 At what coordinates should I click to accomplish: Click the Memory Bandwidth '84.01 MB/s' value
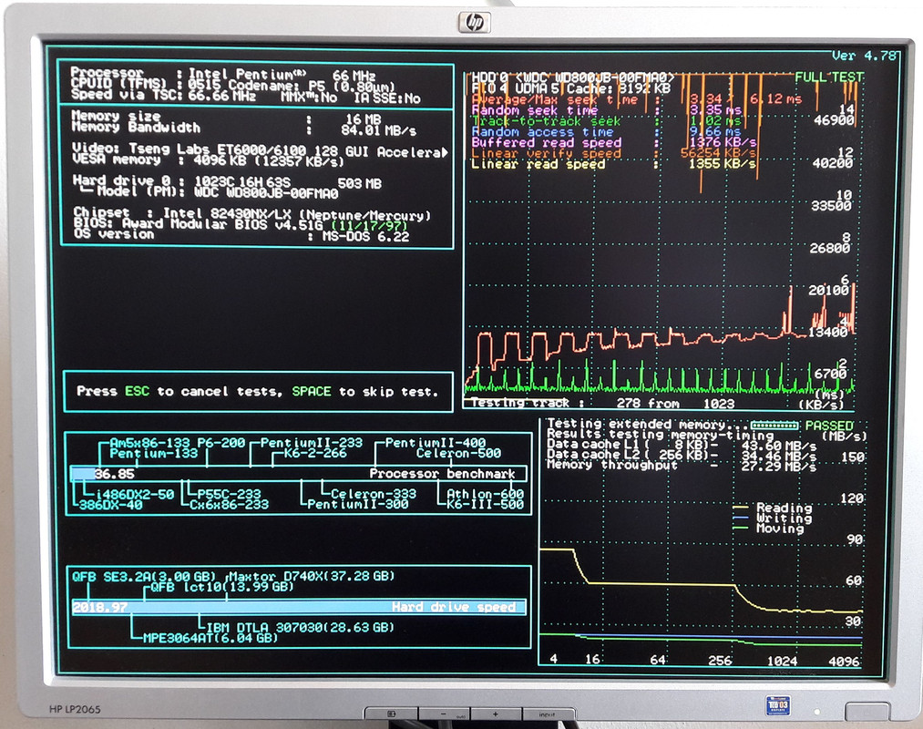click(x=378, y=129)
